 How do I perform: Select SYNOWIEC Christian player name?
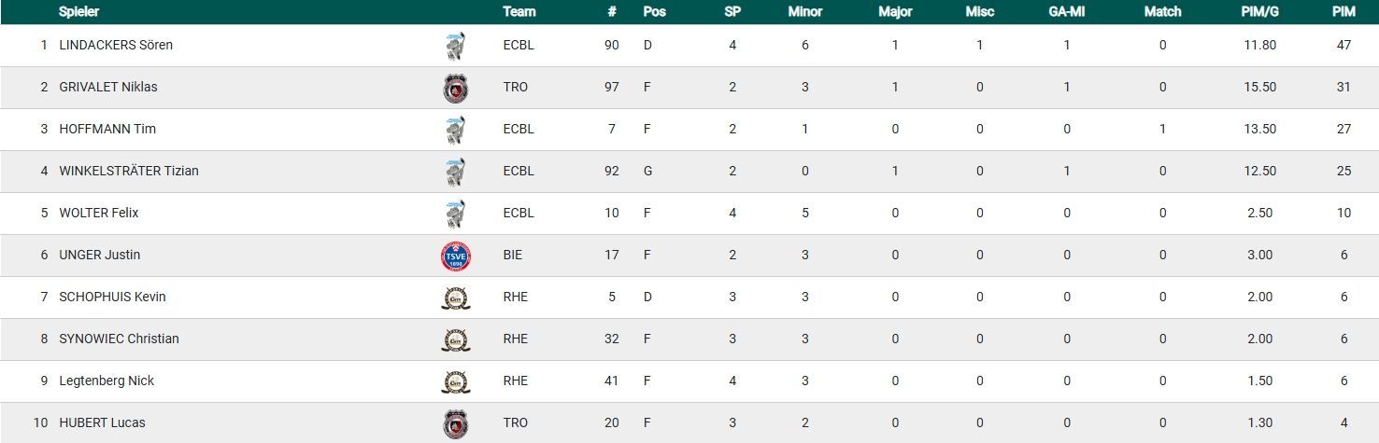tap(119, 339)
